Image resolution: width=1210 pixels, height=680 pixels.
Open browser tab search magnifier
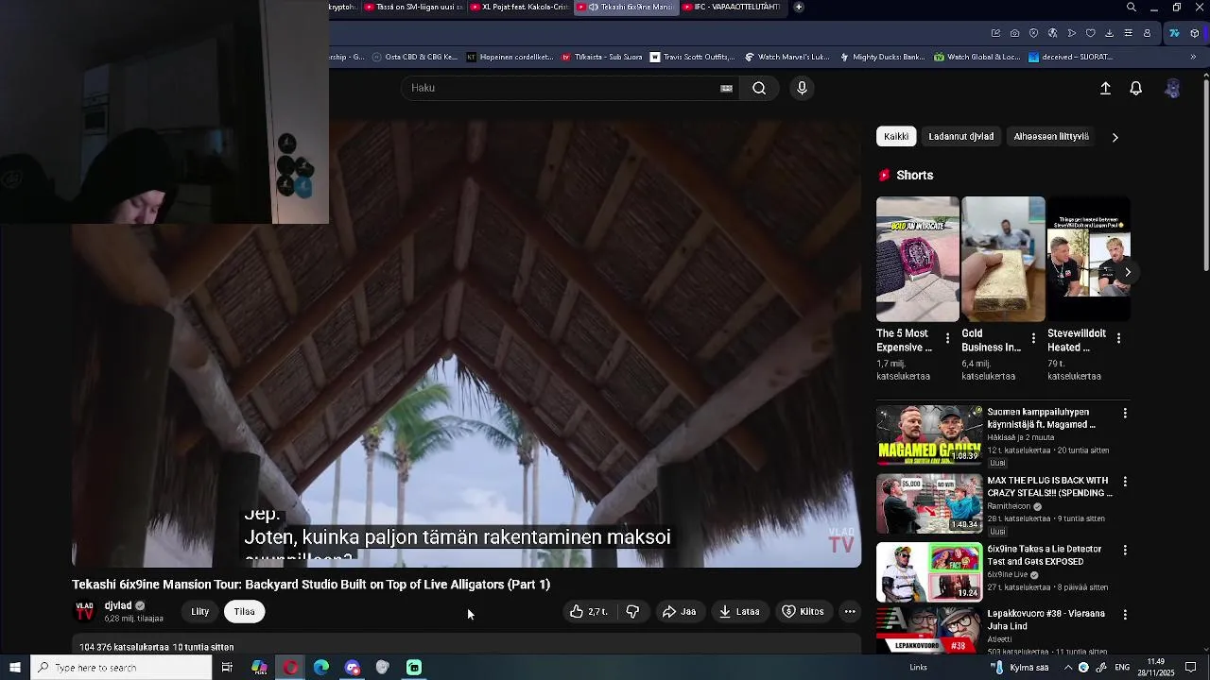[x=1132, y=8]
